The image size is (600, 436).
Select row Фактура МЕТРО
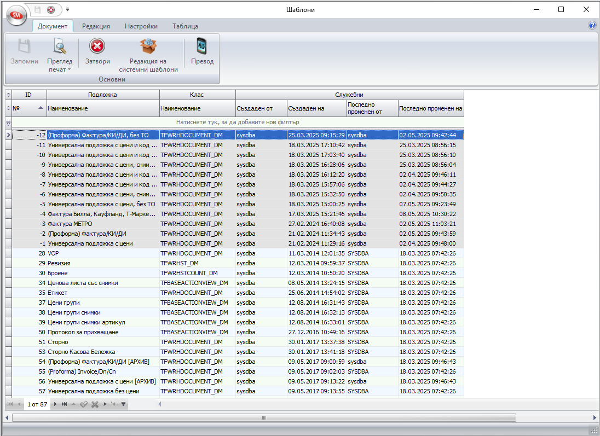[x=238, y=224]
